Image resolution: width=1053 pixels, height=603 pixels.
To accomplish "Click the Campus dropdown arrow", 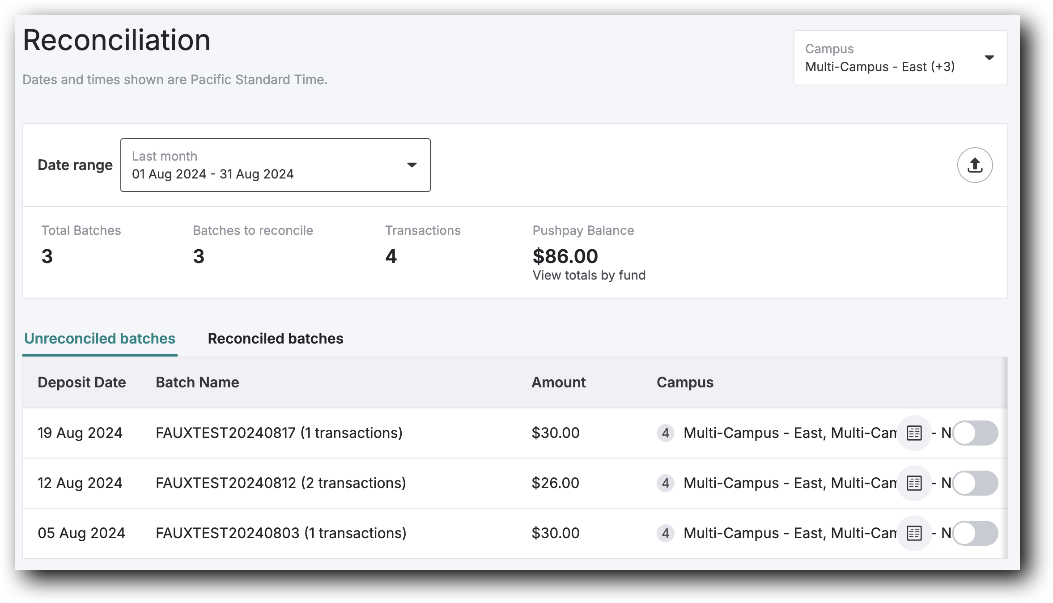I will [x=989, y=58].
